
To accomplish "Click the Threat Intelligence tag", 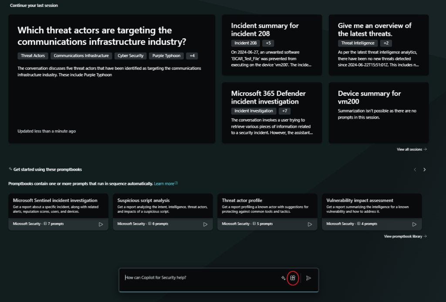I will (x=358, y=43).
